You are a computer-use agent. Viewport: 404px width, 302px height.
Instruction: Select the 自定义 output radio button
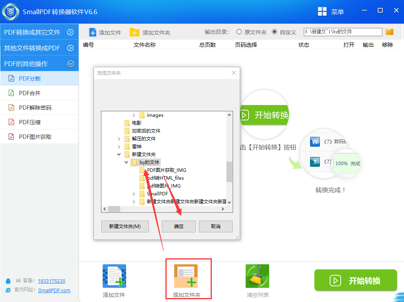(274, 32)
